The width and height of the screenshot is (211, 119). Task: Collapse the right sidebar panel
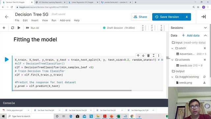point(203,17)
